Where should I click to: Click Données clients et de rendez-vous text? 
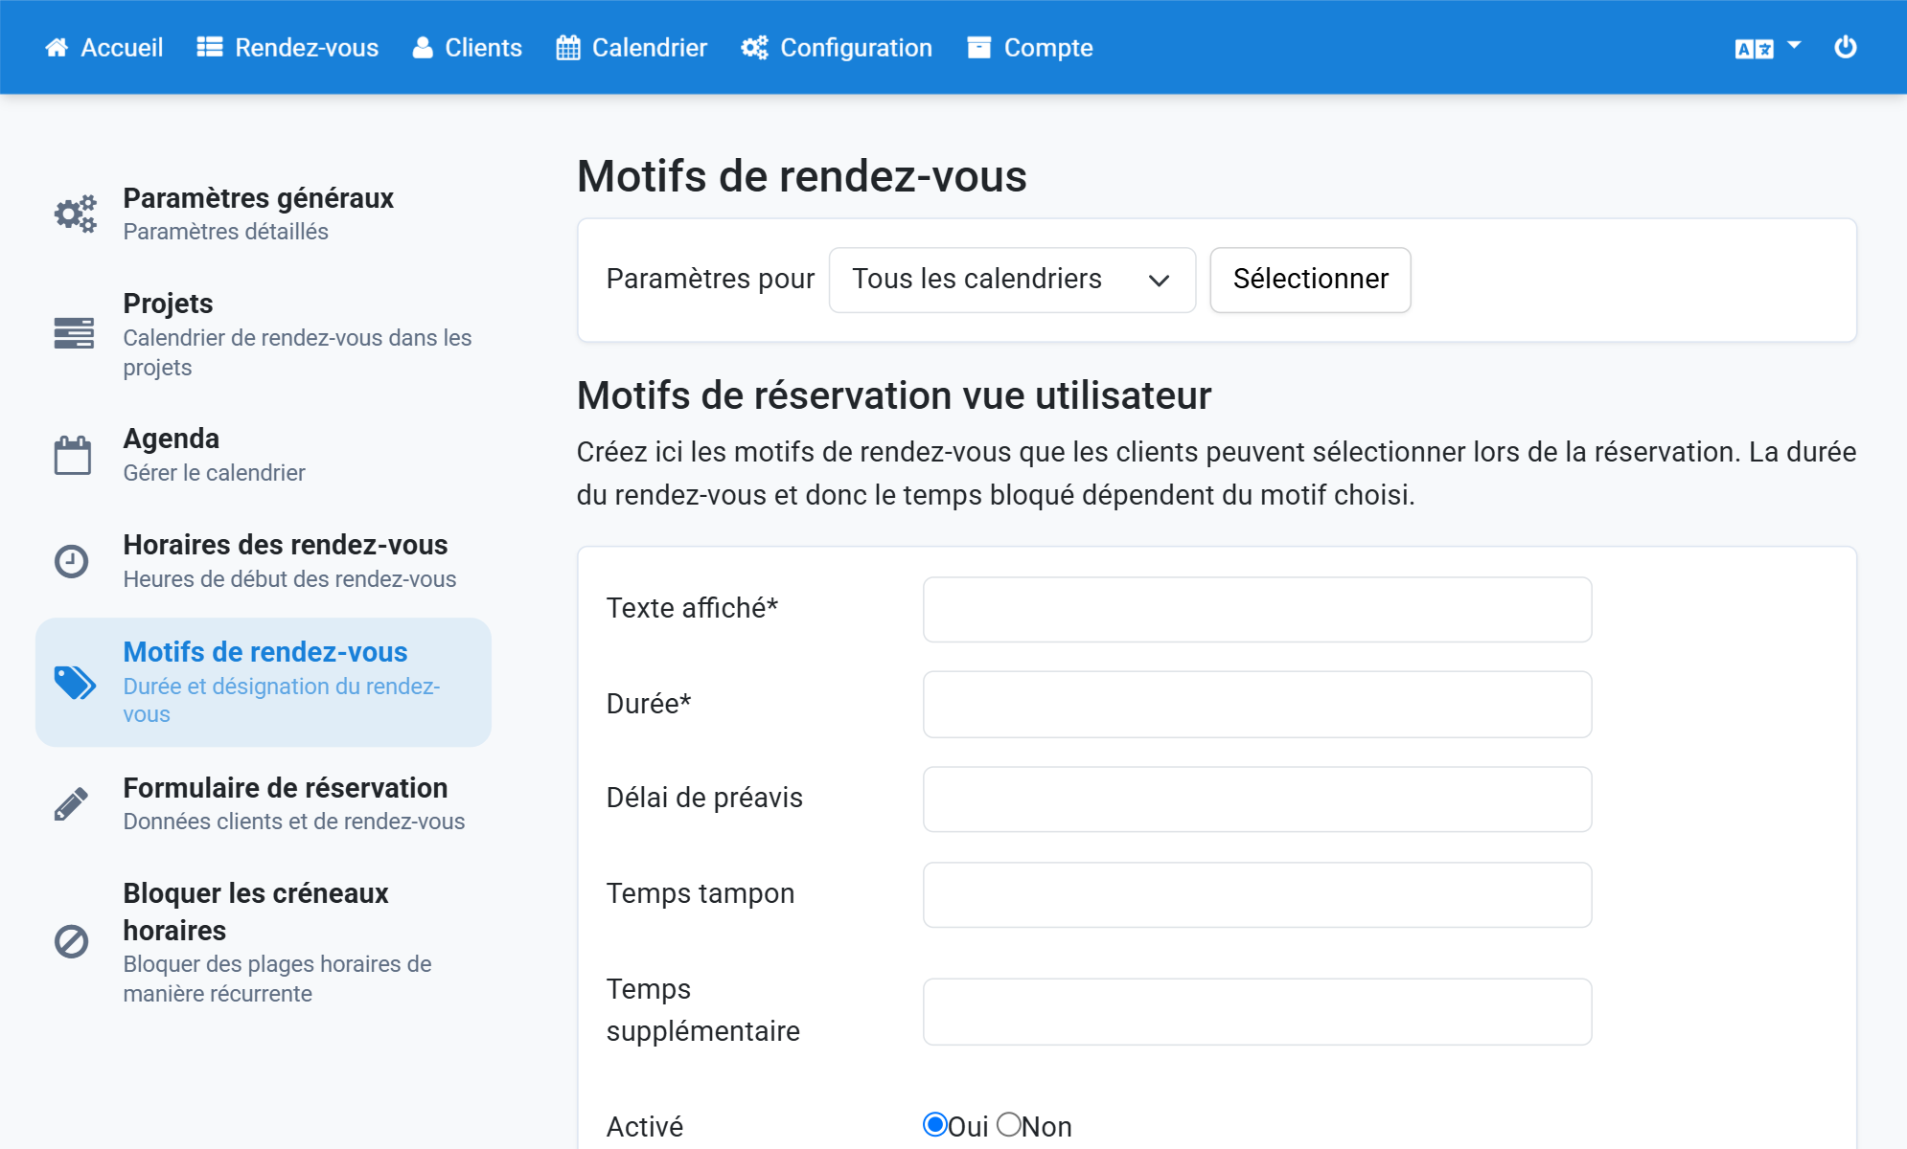pos(294,822)
